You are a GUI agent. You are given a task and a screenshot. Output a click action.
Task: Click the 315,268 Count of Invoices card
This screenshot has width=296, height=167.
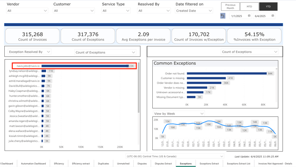(x=32, y=36)
